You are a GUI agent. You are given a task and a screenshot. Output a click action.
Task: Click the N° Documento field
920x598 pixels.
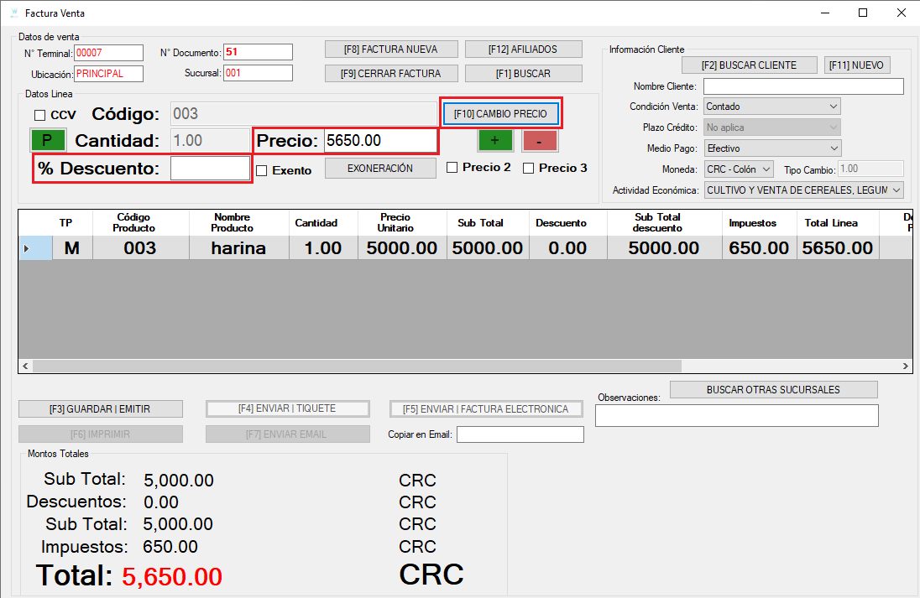click(x=259, y=52)
